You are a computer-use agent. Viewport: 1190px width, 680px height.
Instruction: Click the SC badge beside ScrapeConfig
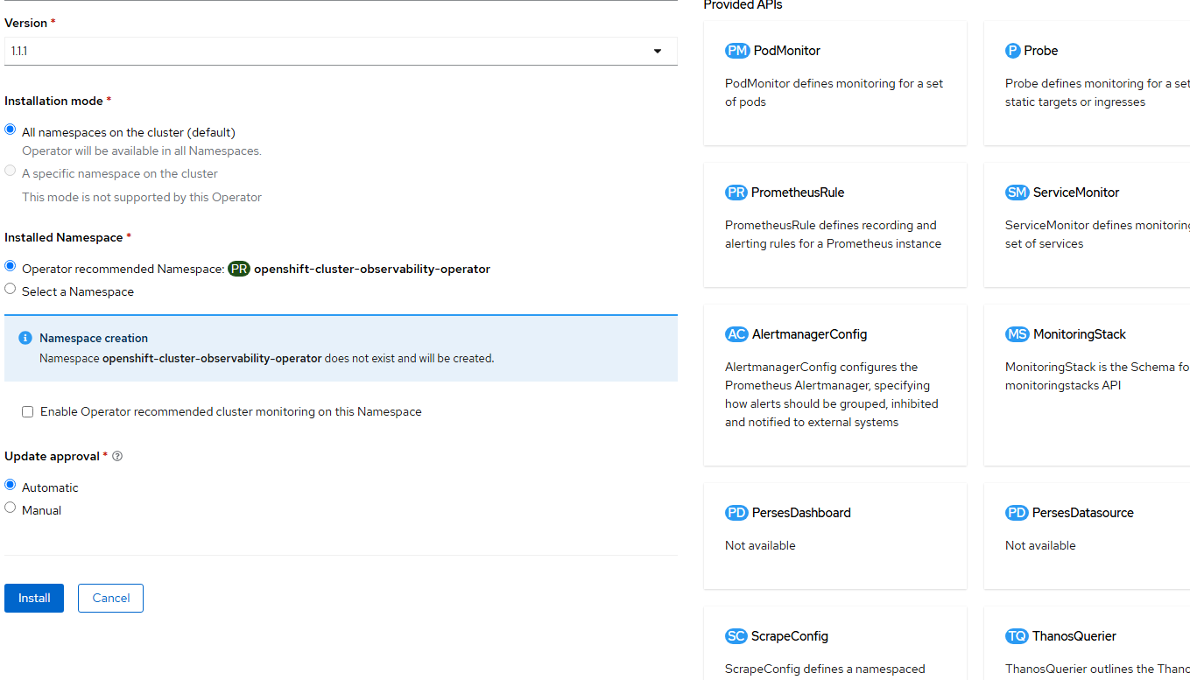736,636
